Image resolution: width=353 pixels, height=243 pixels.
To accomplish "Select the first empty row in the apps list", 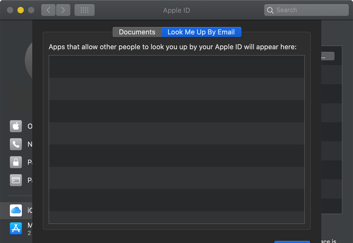I will click(176, 67).
